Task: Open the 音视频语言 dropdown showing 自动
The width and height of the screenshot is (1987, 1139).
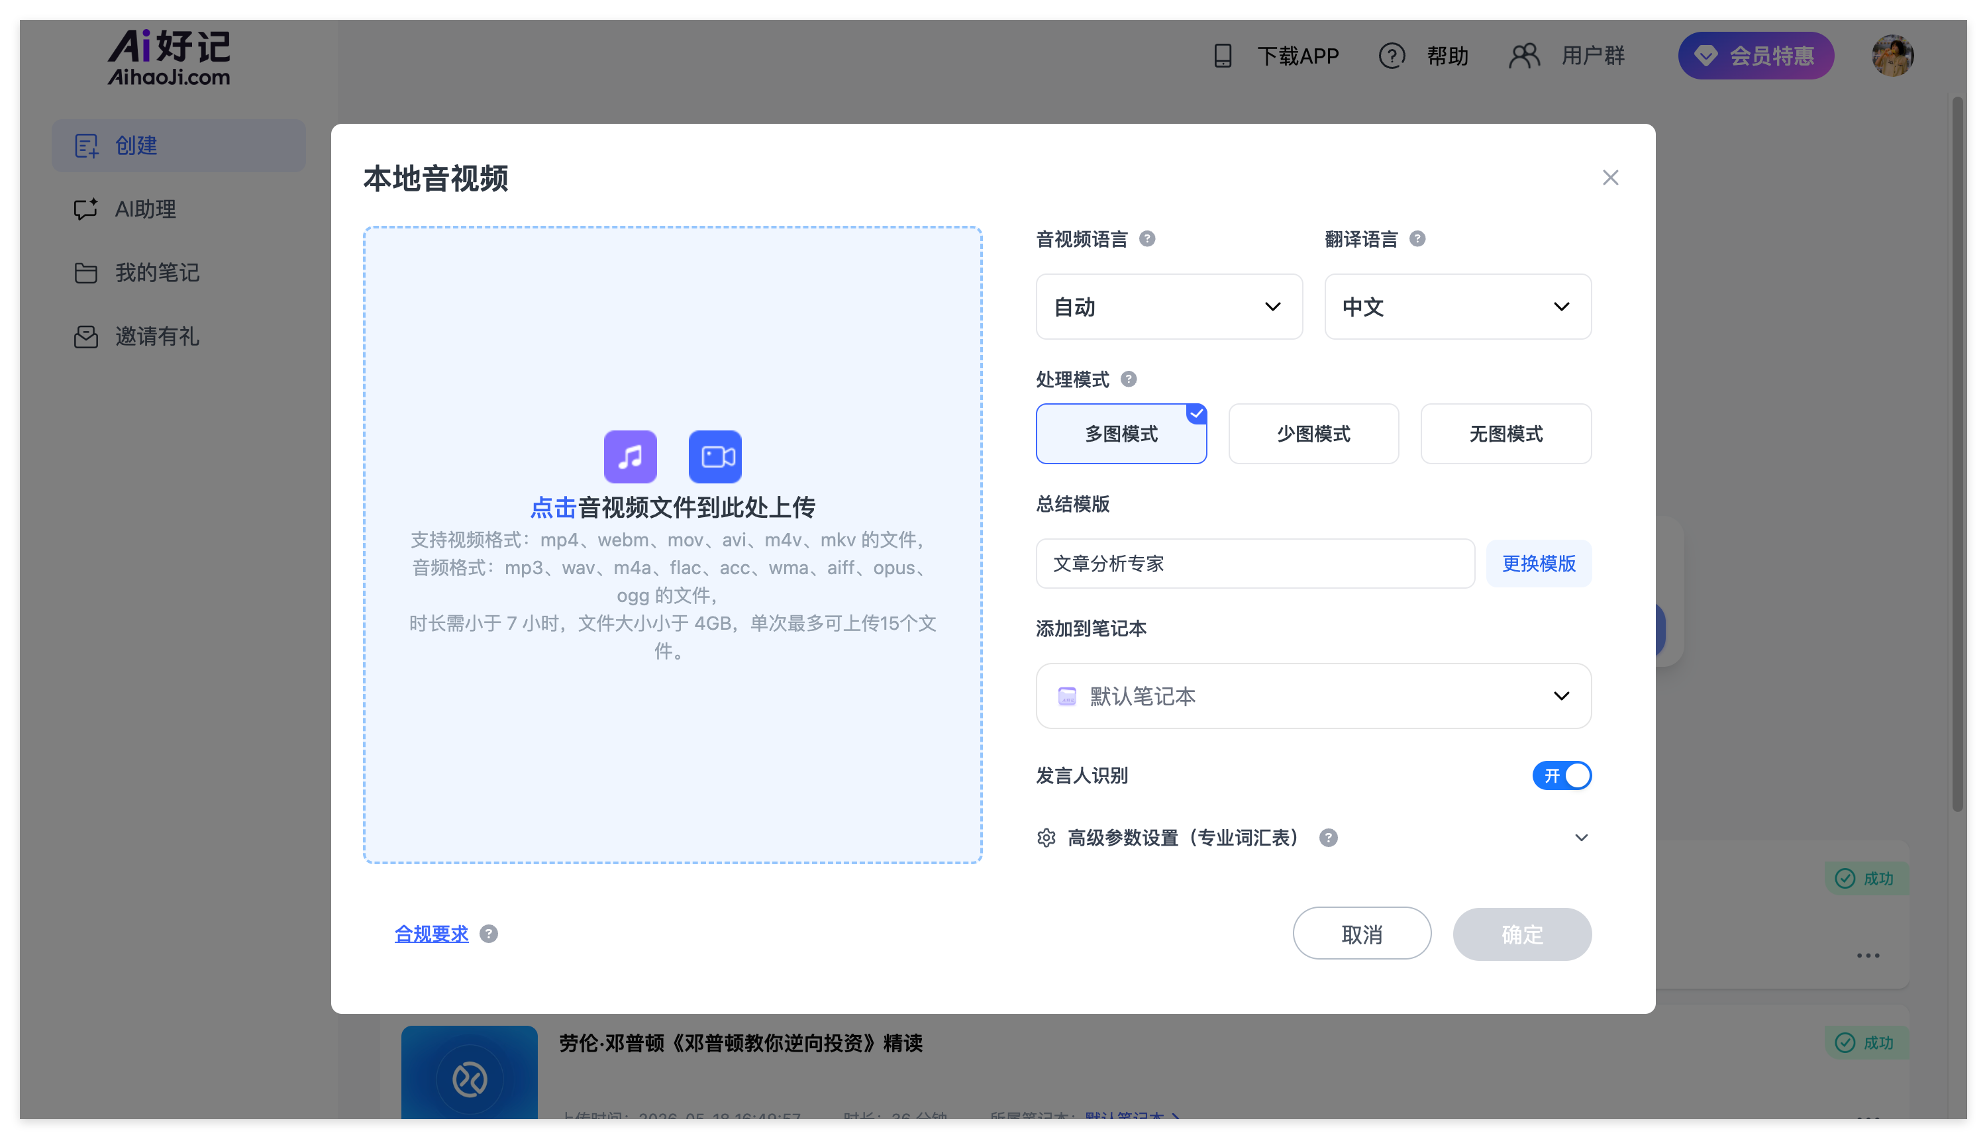Action: tap(1169, 307)
